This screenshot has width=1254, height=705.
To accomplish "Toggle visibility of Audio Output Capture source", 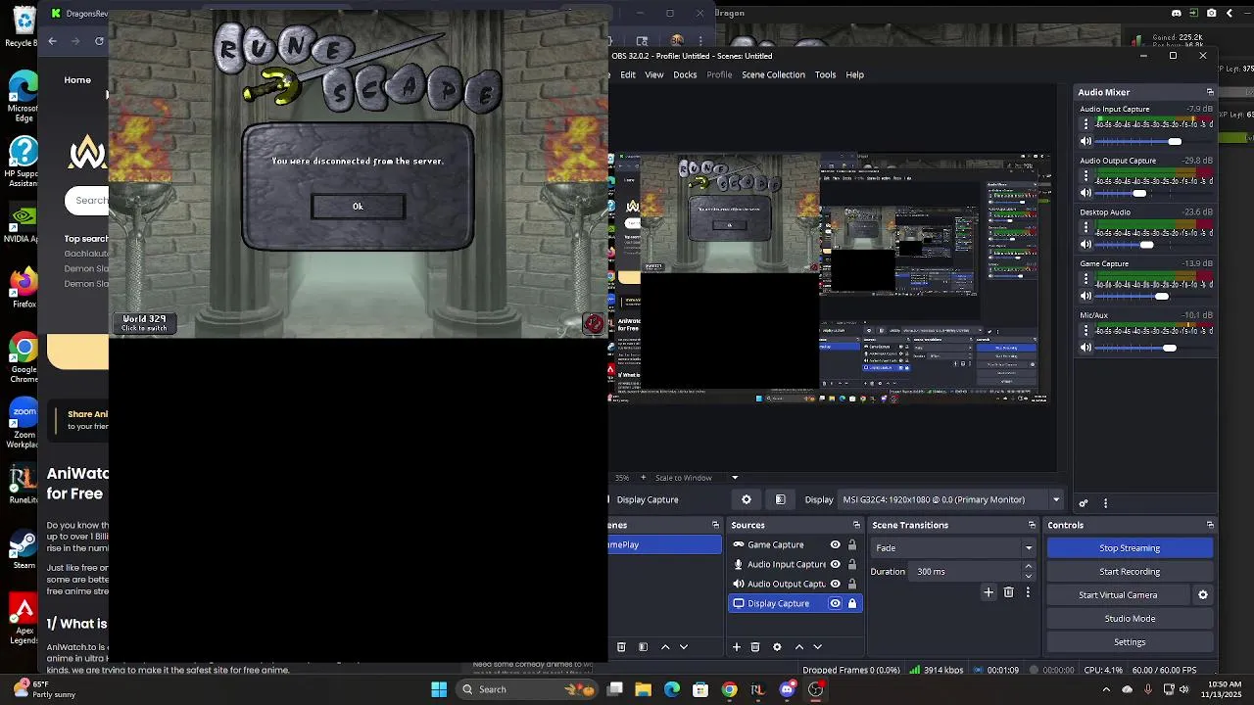I will click(x=836, y=584).
